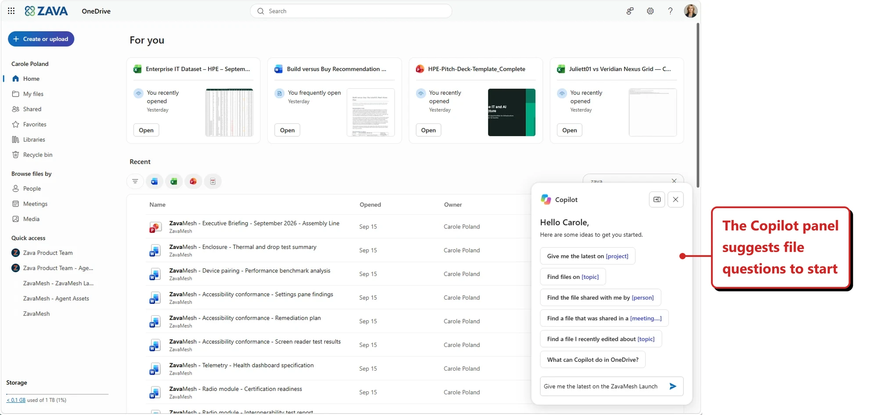Click the '< 0.1 GB' storage link

(16, 400)
